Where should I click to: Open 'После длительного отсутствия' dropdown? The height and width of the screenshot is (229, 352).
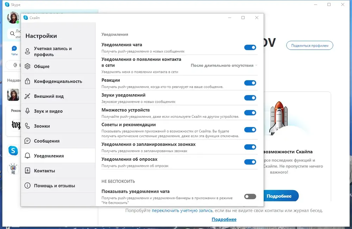224,65
